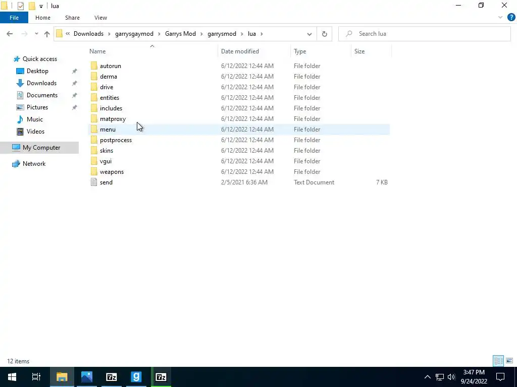Open Windows Start menu
This screenshot has height=387, width=517.
pos(12,377)
